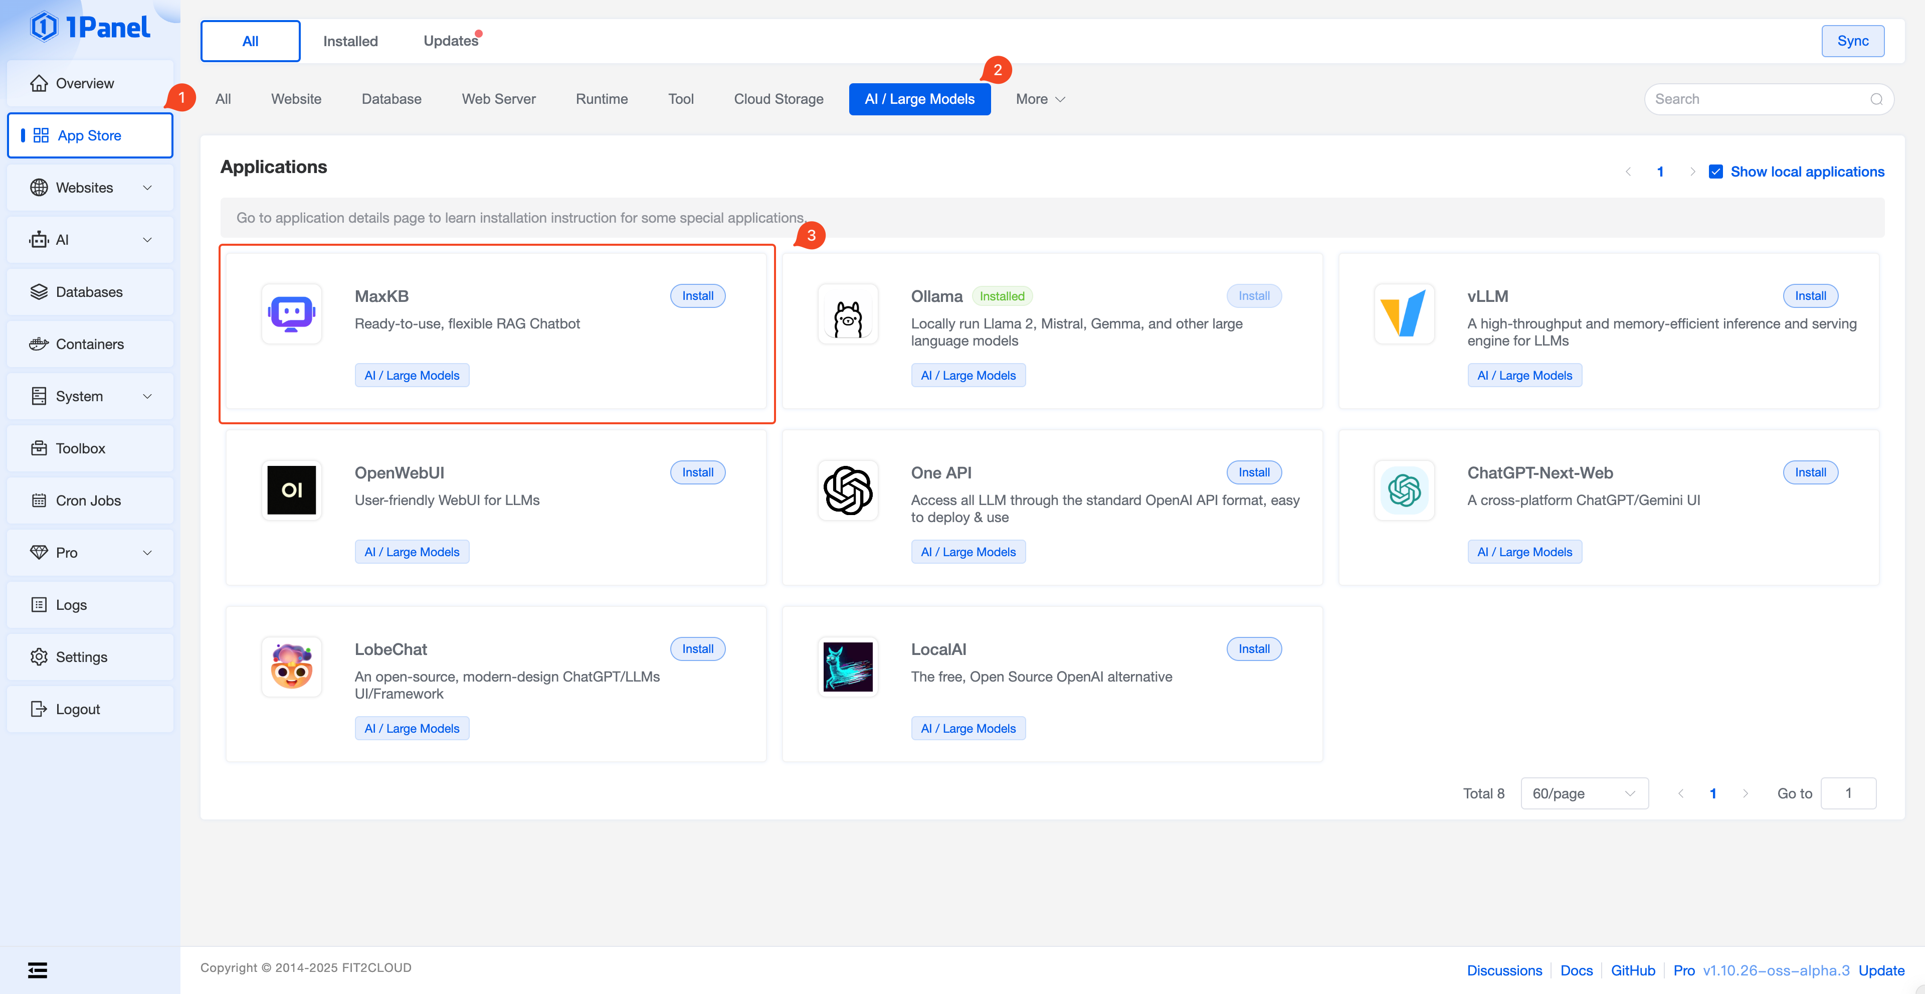The image size is (1925, 994).
Task: Click the Go to page number field
Action: (x=1848, y=794)
